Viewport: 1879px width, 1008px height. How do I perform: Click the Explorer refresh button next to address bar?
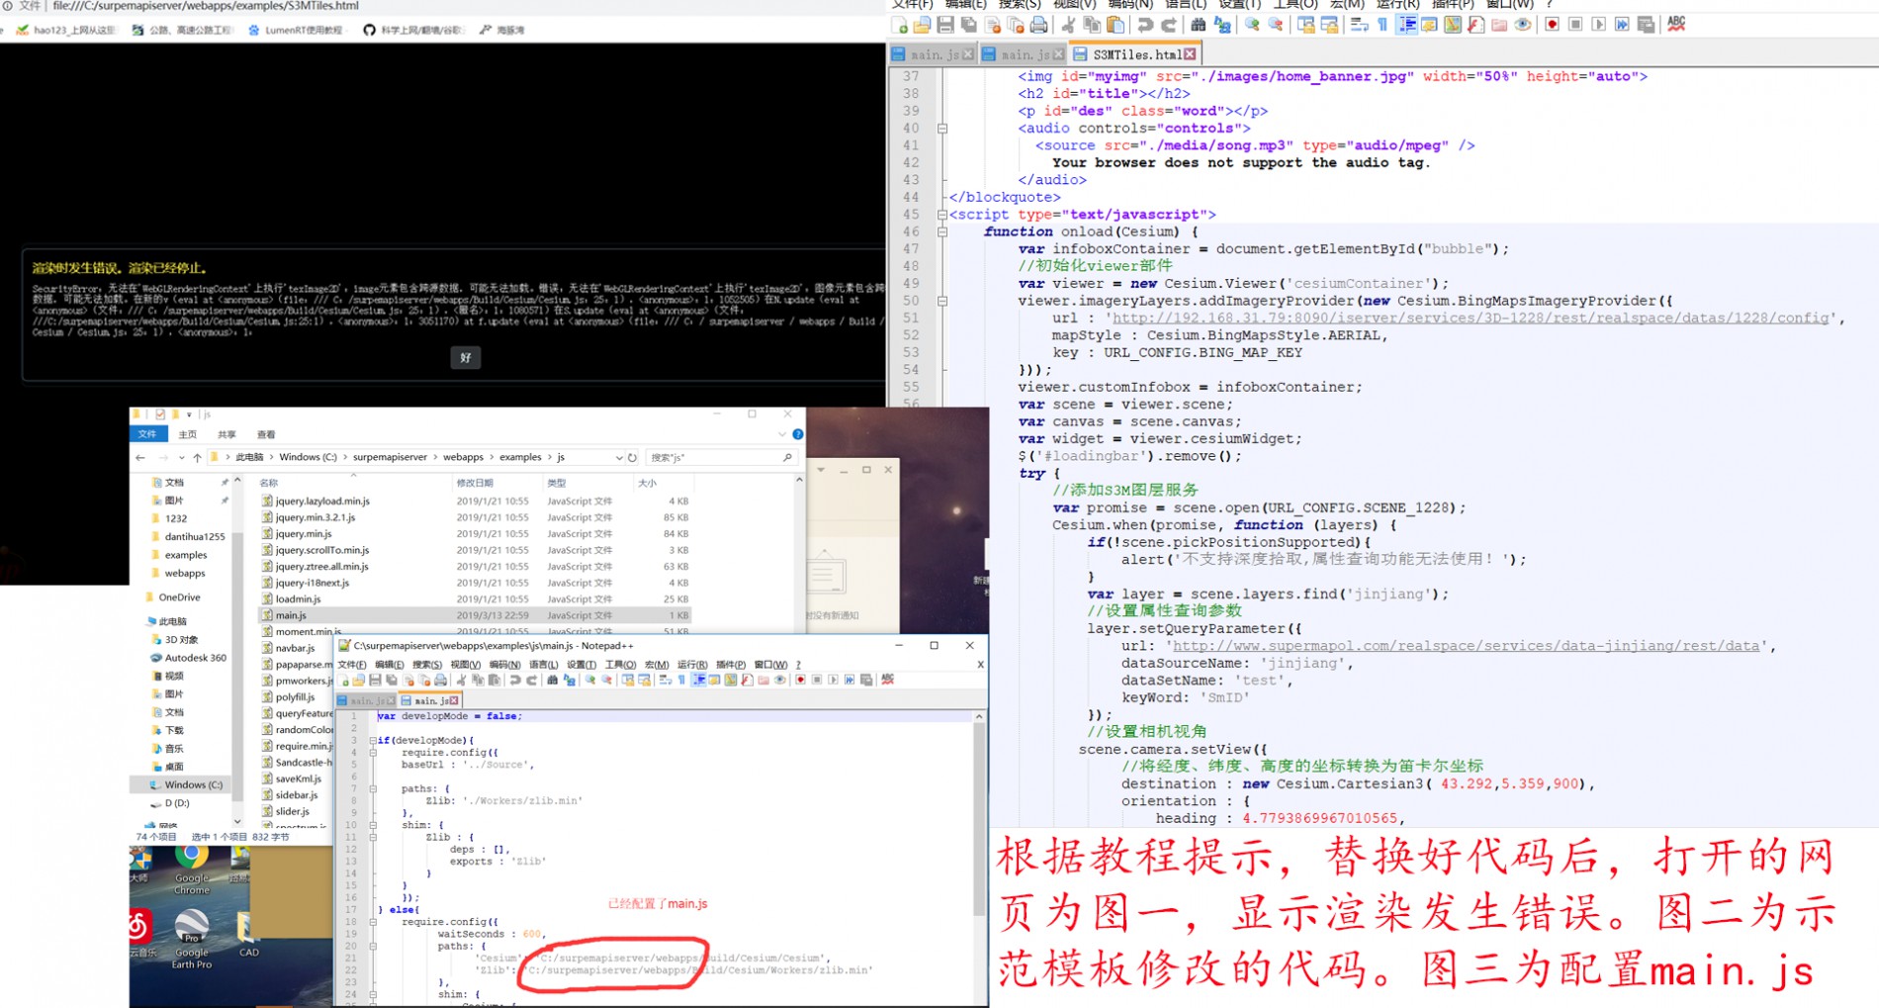coord(633,458)
